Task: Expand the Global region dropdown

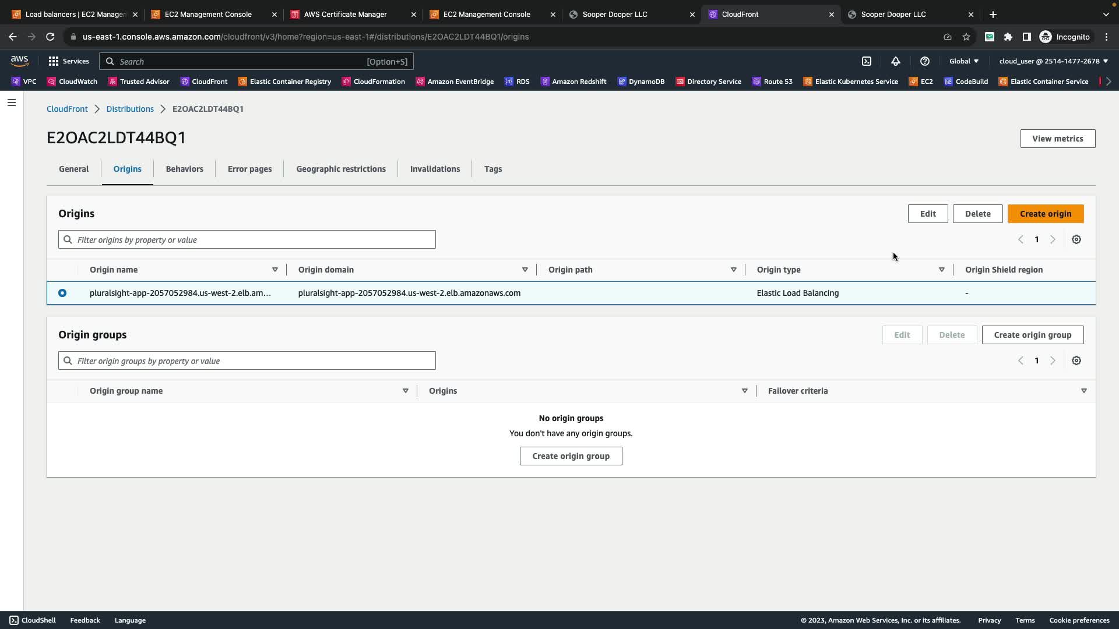Action: [964, 61]
